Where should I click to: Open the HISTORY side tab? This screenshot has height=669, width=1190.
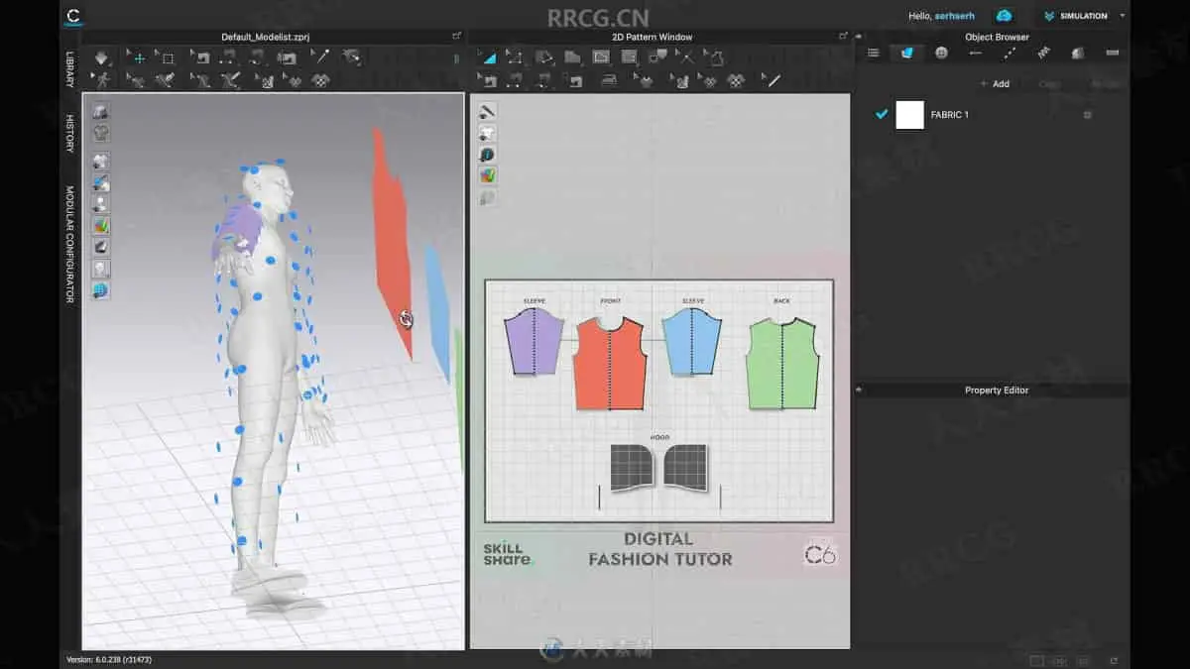point(69,133)
